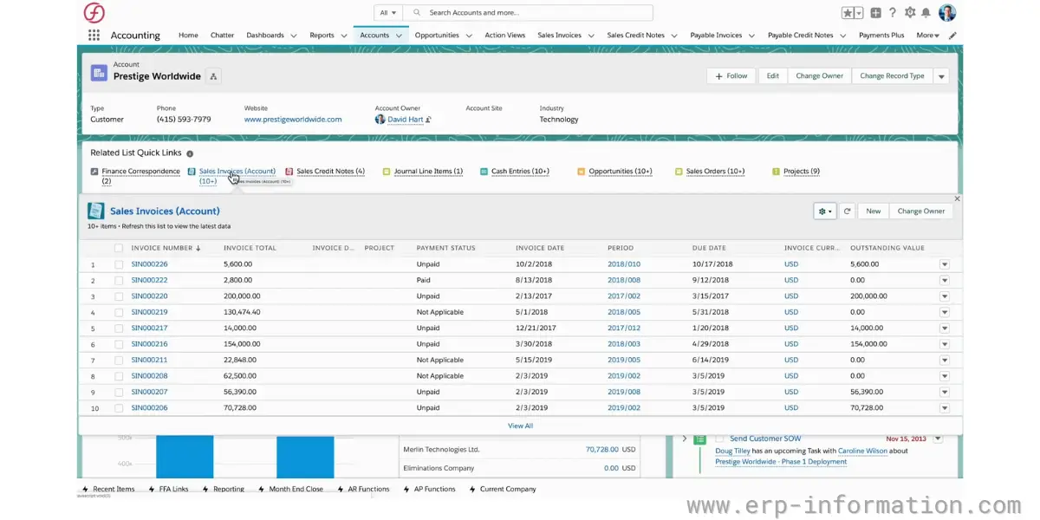Check the row checkbox for SIN000220
1040x520 pixels.
pyautogui.click(x=118, y=296)
